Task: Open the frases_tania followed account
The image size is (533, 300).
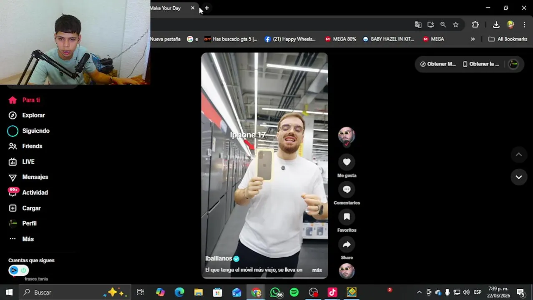Action: tap(36, 279)
